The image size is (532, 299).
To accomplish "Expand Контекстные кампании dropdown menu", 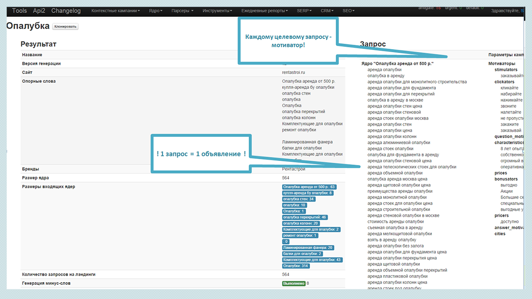I will pos(116,11).
